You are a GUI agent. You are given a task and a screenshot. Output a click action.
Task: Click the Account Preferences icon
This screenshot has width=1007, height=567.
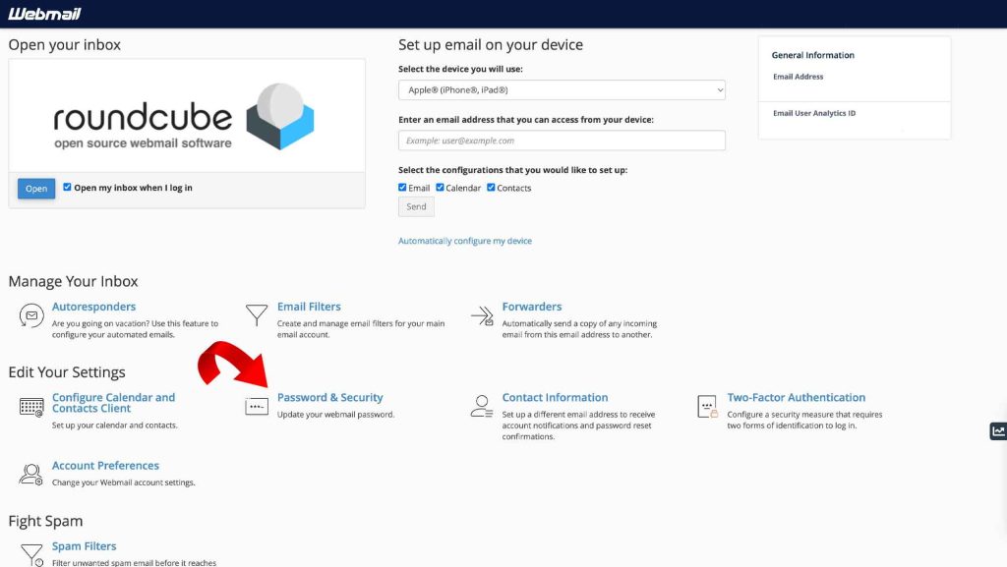30,474
